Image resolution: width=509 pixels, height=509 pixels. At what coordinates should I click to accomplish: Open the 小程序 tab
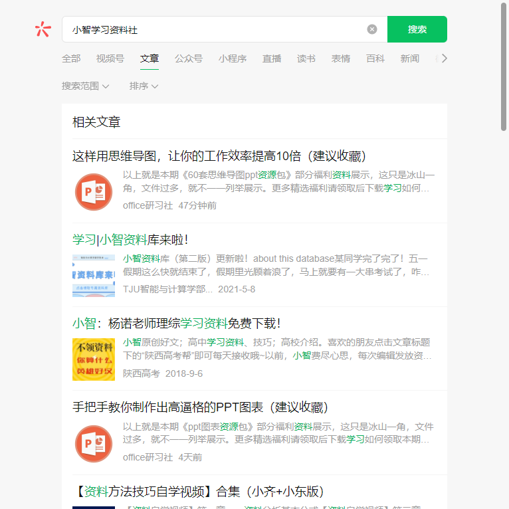pos(233,58)
